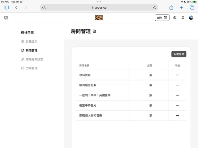Select room name 夜空中的星光
This screenshot has height=148, width=198.
coord(88,105)
